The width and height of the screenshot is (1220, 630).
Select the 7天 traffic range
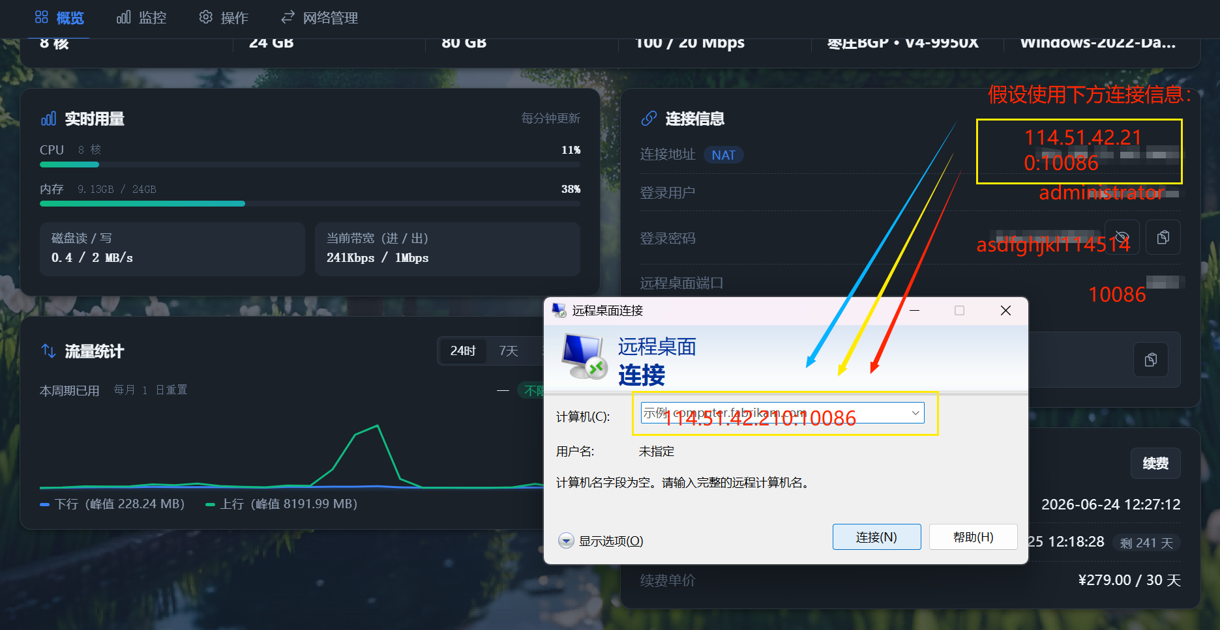tap(509, 351)
